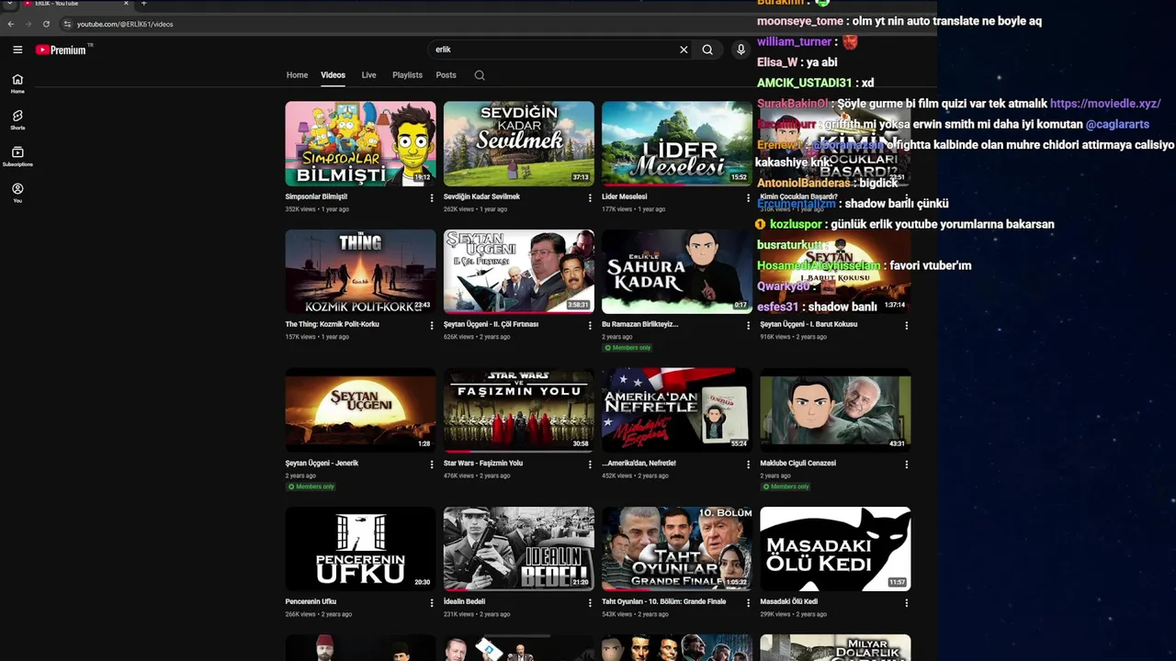Open options menu for Sevdiğin Kadar Sevilmek
1176x661 pixels.
pos(590,197)
